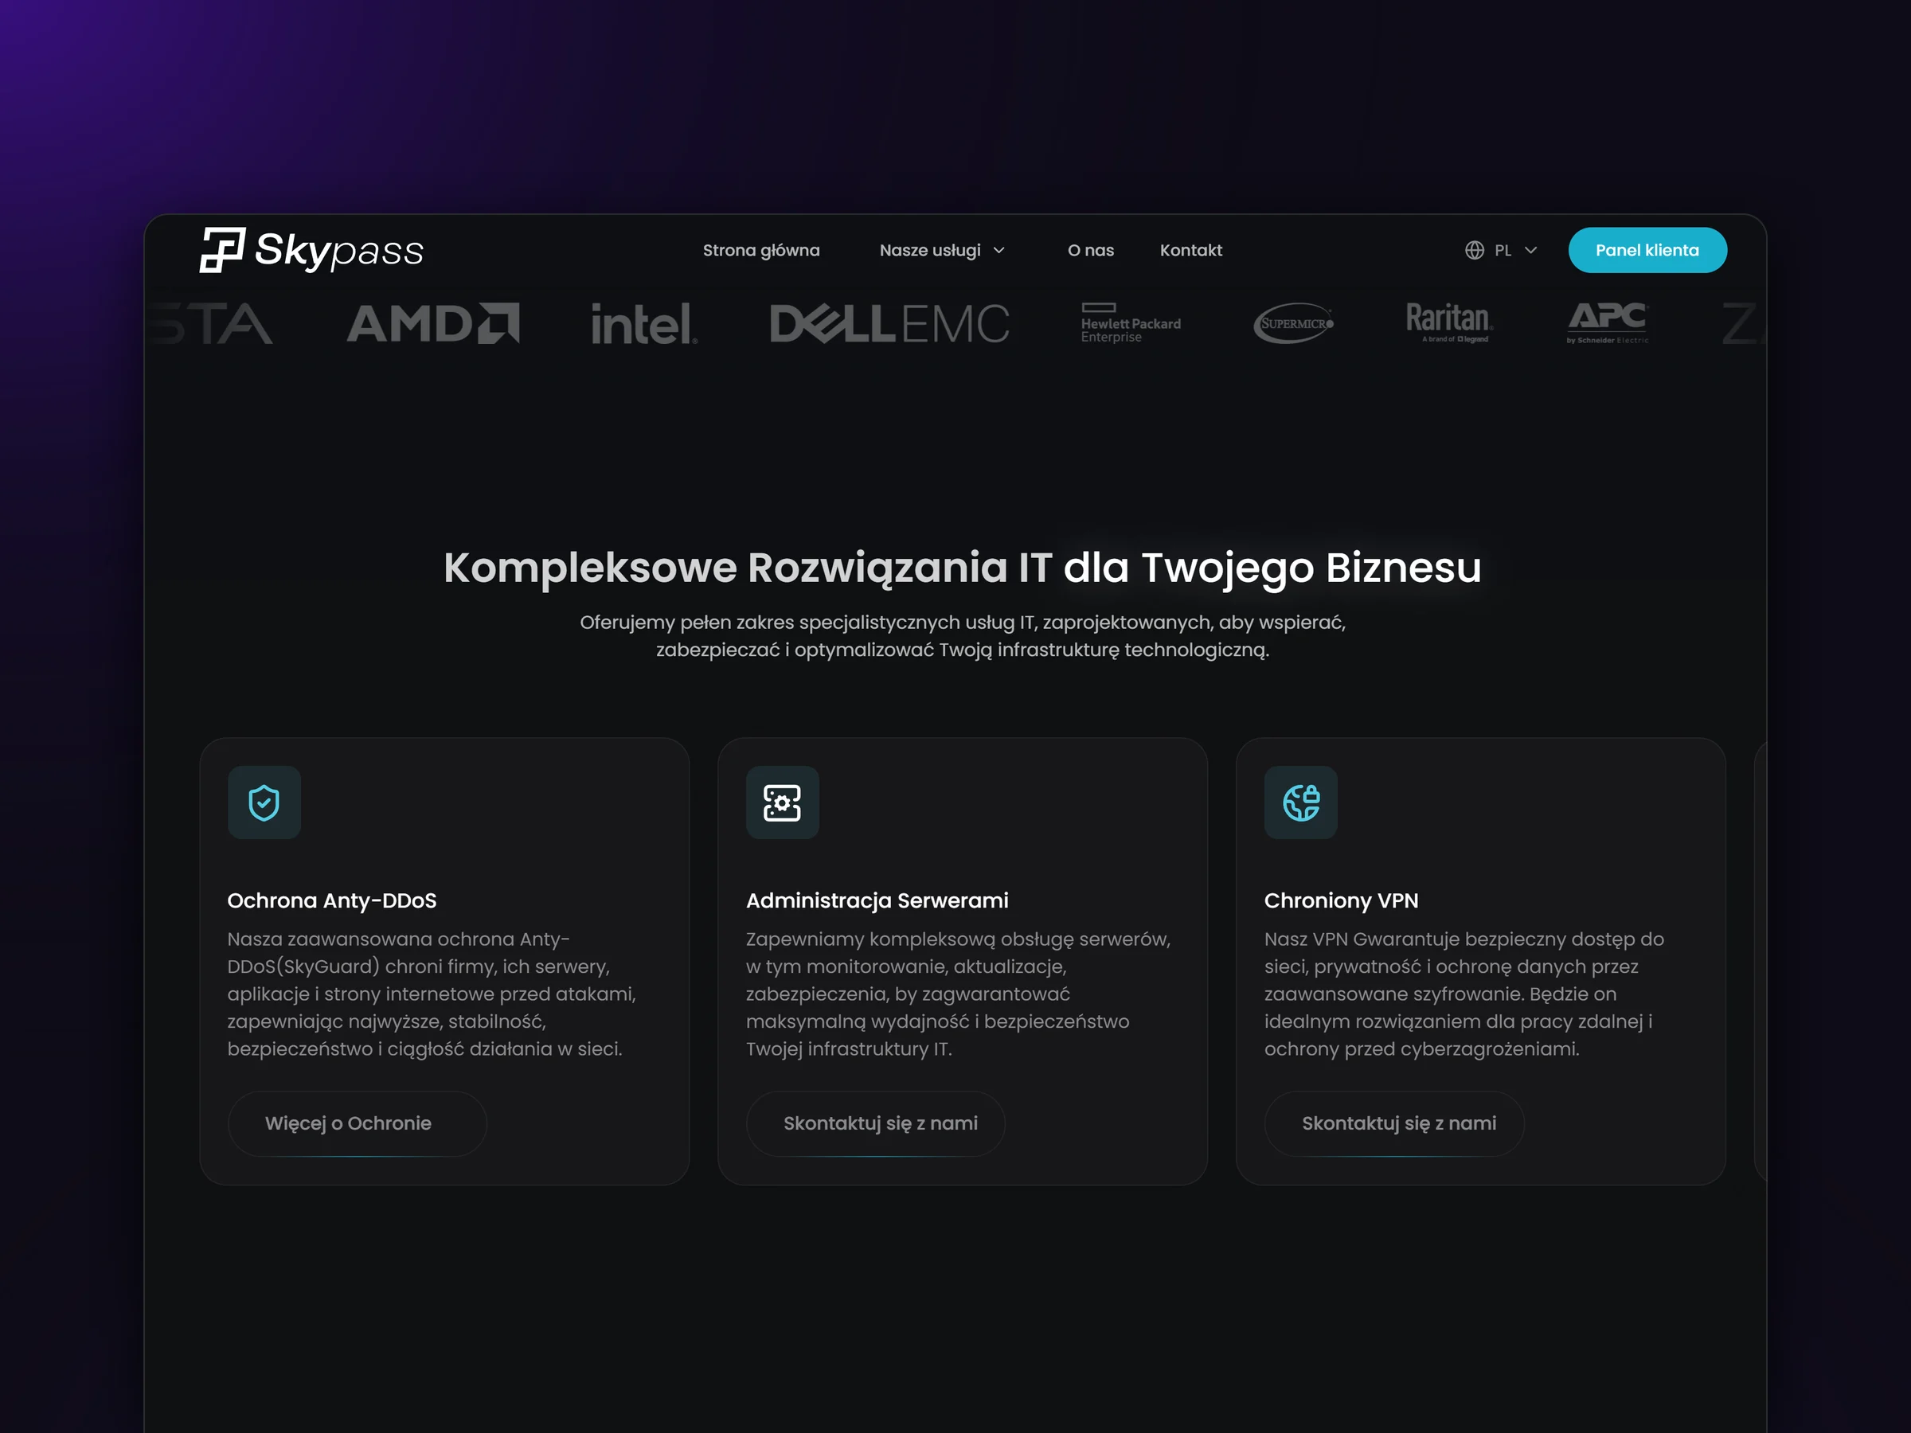
Task: Click the shield icon on Anty-DDoS card
Action: tap(264, 802)
